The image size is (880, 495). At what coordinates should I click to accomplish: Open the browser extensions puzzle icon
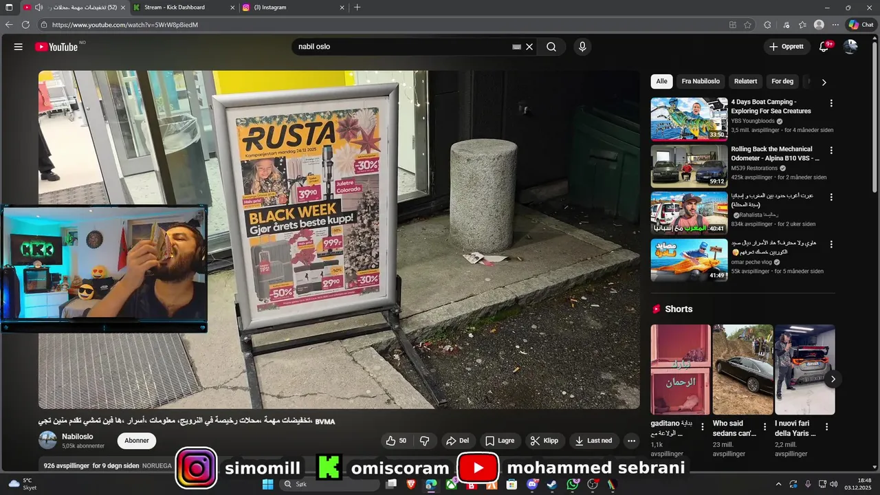767,25
